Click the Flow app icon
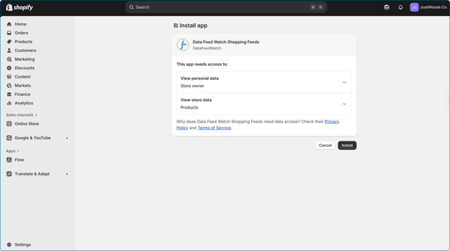Viewport: 450px width, 251px height. click(9, 160)
